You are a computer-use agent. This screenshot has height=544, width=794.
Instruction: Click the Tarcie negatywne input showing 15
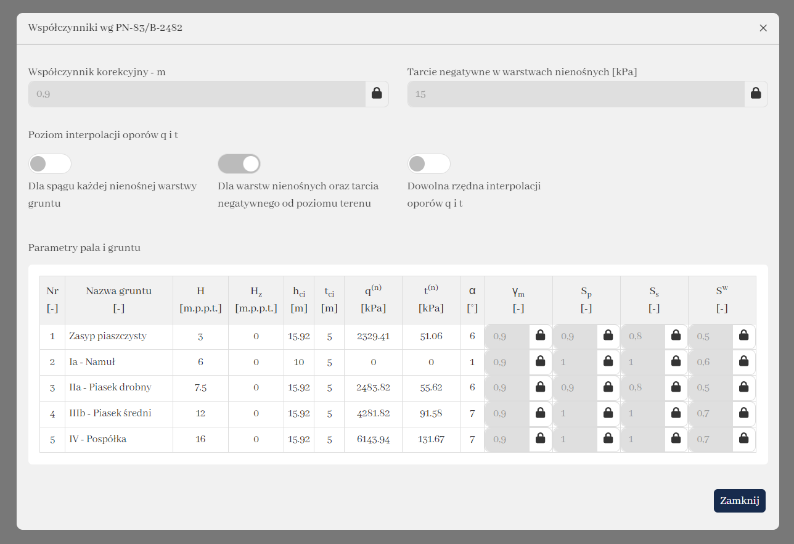pos(576,94)
